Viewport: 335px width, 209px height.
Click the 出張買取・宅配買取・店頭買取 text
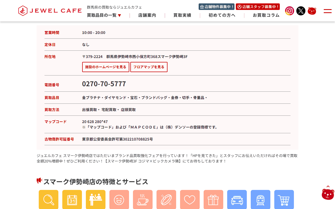(x=109, y=110)
